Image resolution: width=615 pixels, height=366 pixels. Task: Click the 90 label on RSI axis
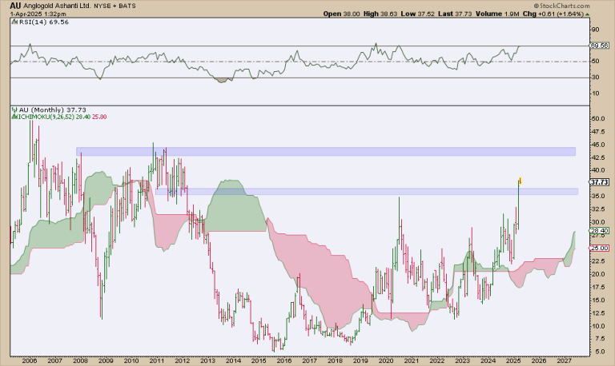[596, 30]
